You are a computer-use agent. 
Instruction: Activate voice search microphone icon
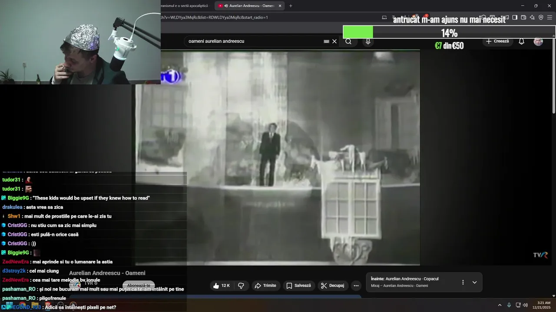(x=368, y=42)
